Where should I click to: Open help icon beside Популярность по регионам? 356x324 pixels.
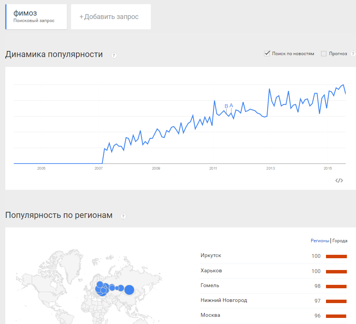coord(123,216)
